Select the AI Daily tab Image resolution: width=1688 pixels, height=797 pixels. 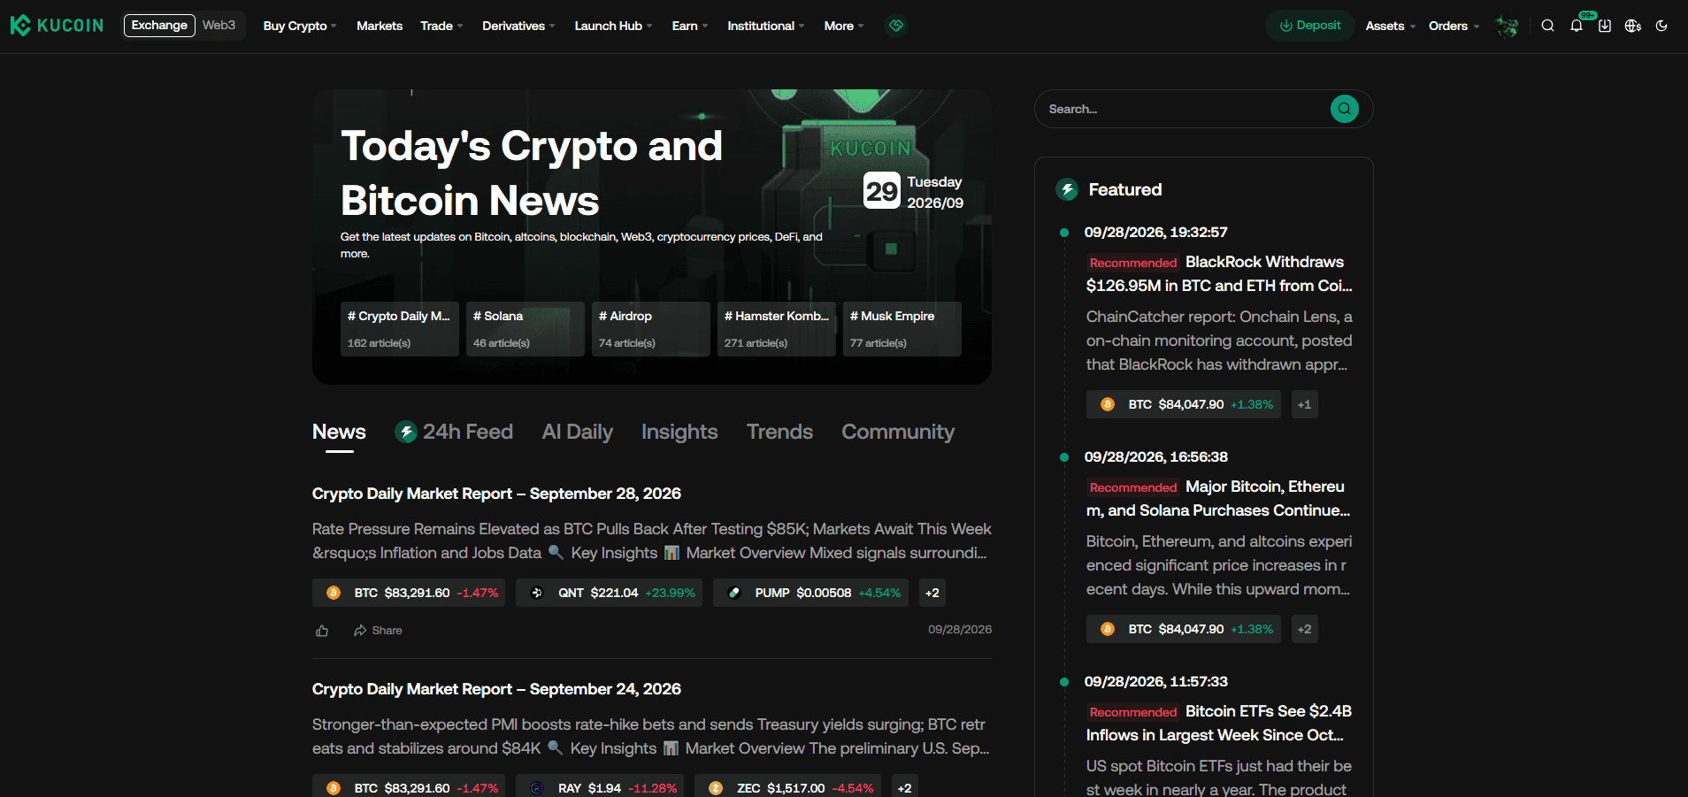578,432
